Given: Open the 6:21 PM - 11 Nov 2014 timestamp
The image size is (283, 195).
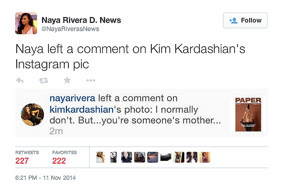Looking at the screenshot, I should point(46,178).
